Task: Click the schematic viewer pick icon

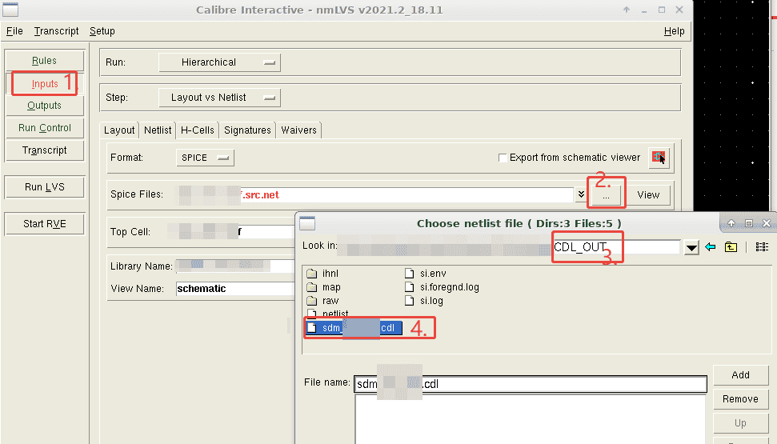Action: [659, 158]
